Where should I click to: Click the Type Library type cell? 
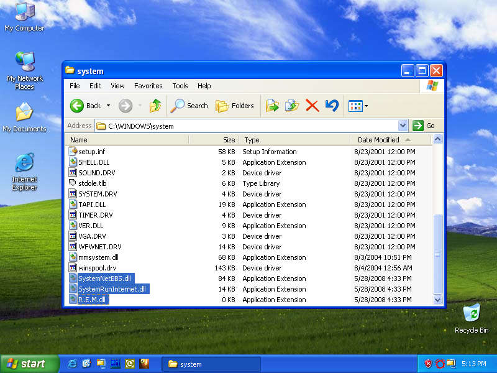click(x=261, y=183)
